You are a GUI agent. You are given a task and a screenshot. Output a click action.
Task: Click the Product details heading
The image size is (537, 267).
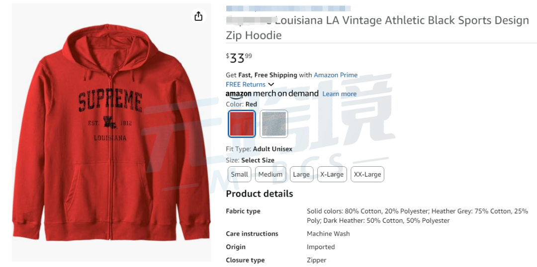(x=260, y=194)
